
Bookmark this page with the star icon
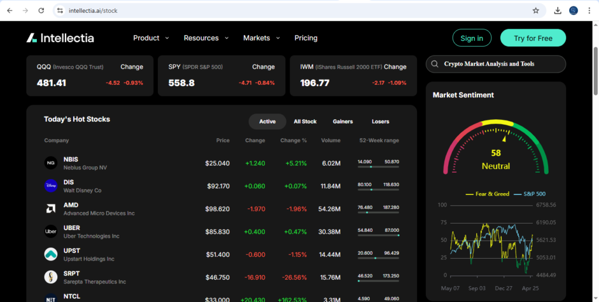(536, 11)
